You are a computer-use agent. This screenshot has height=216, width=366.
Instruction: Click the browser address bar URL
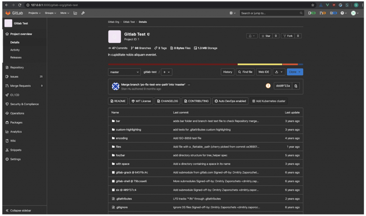[54, 5]
